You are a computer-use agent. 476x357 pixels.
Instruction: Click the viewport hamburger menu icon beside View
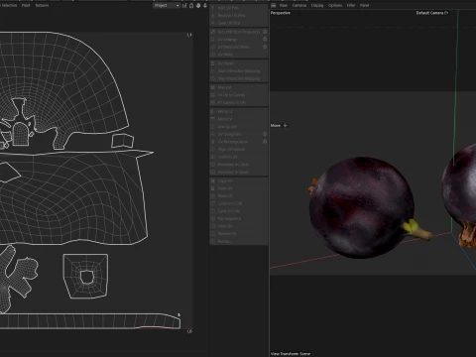274,5
